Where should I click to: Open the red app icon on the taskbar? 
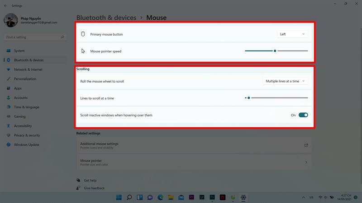coord(223,197)
